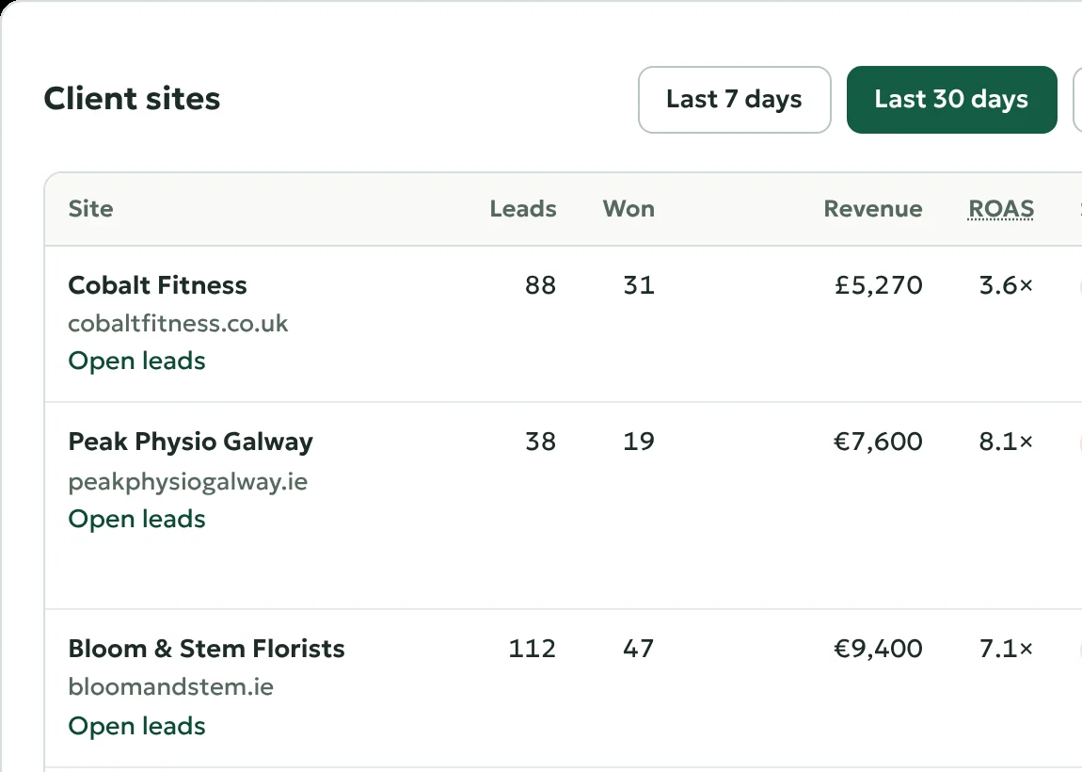Click the Client sites heading
Viewport: 1082px width, 772px height.
click(x=132, y=99)
